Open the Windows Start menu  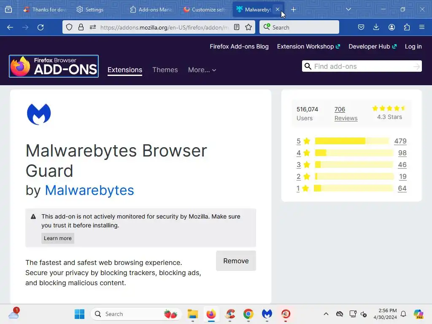80,314
